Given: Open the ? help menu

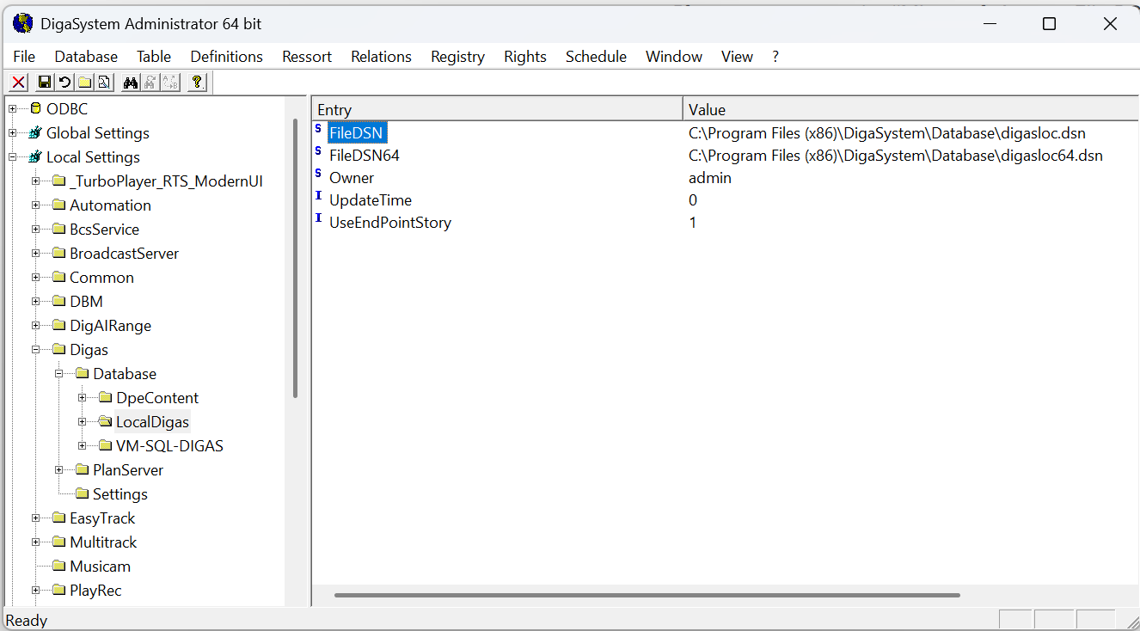Looking at the screenshot, I should pos(775,56).
